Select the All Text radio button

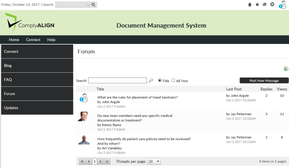pyautogui.click(x=173, y=81)
